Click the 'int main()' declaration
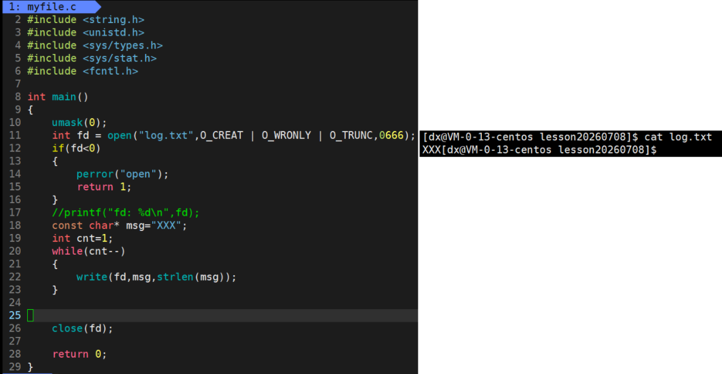Viewport: 722px width, 374px height. pyautogui.click(x=58, y=97)
